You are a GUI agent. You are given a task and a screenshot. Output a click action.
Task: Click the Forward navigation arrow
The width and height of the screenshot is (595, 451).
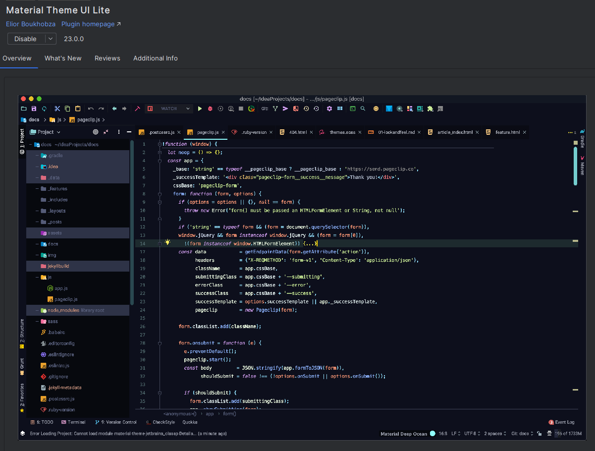click(x=124, y=109)
